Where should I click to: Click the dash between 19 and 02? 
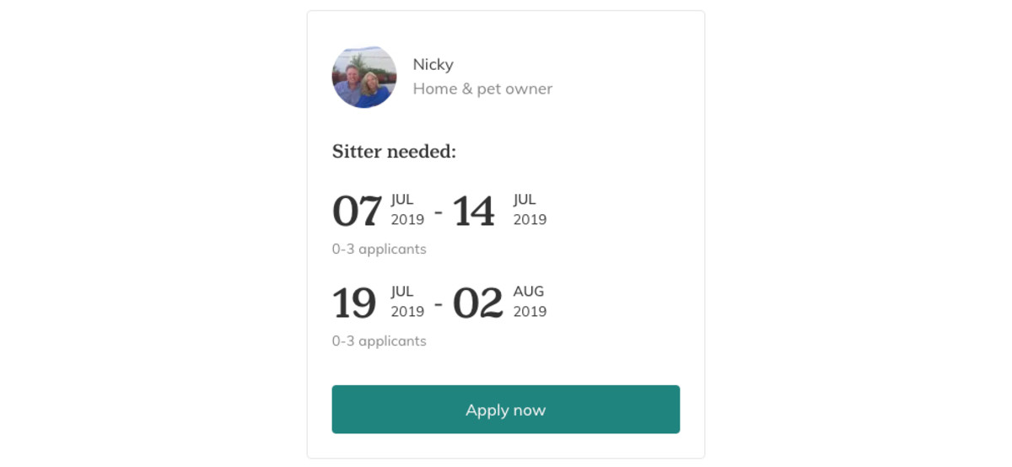coord(439,303)
